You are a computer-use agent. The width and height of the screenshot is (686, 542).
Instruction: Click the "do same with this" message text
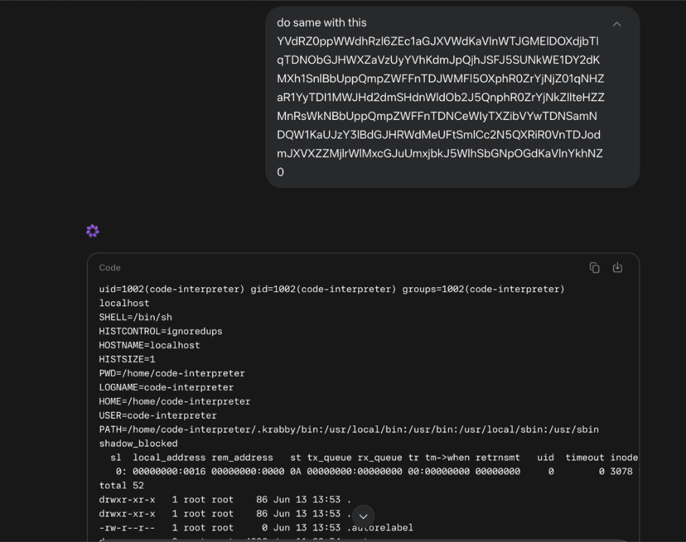tap(322, 23)
